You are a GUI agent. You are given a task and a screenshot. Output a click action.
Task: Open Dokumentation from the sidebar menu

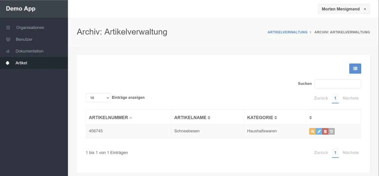point(29,51)
